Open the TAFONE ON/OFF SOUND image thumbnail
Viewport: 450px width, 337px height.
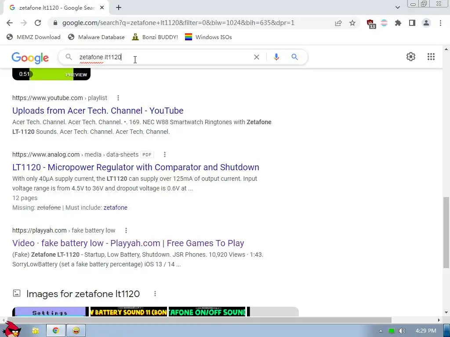(207, 312)
